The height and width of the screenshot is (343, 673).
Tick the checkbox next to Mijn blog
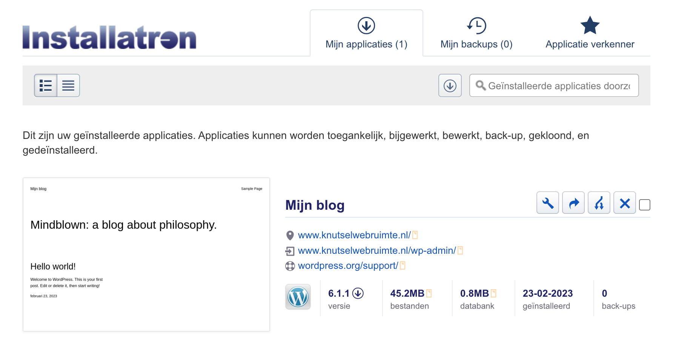[x=645, y=205]
